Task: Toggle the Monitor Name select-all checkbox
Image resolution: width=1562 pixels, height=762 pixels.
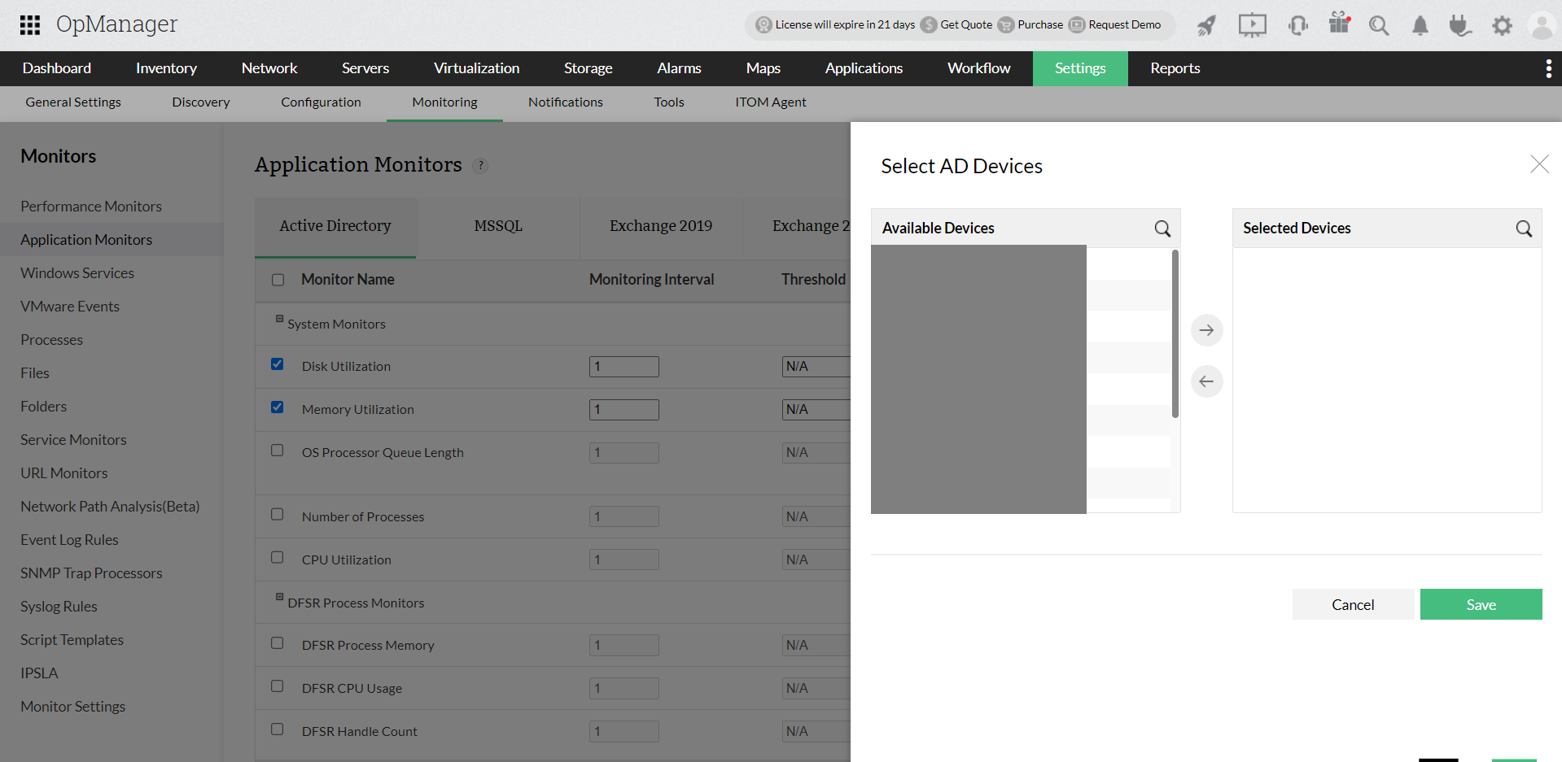Action: 278,280
